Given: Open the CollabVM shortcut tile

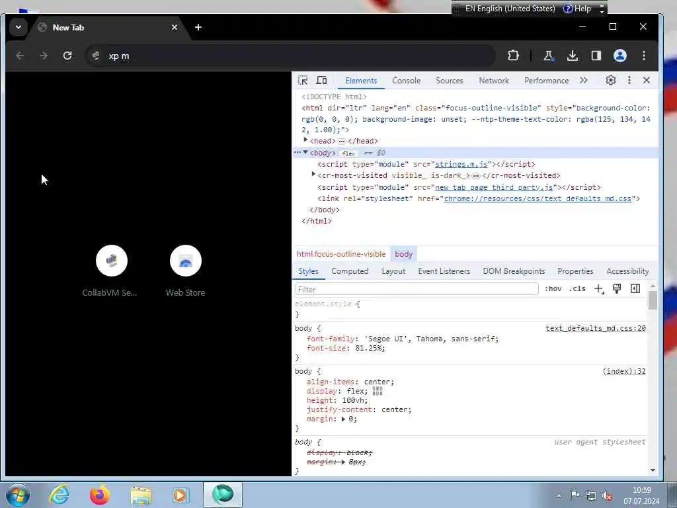Looking at the screenshot, I should click(x=111, y=271).
